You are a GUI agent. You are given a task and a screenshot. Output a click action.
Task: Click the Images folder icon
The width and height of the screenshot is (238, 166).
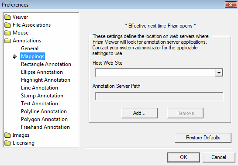point(7,135)
